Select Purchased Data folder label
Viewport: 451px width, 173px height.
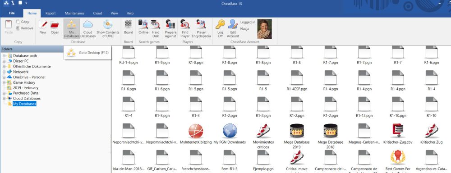[x=26, y=93]
